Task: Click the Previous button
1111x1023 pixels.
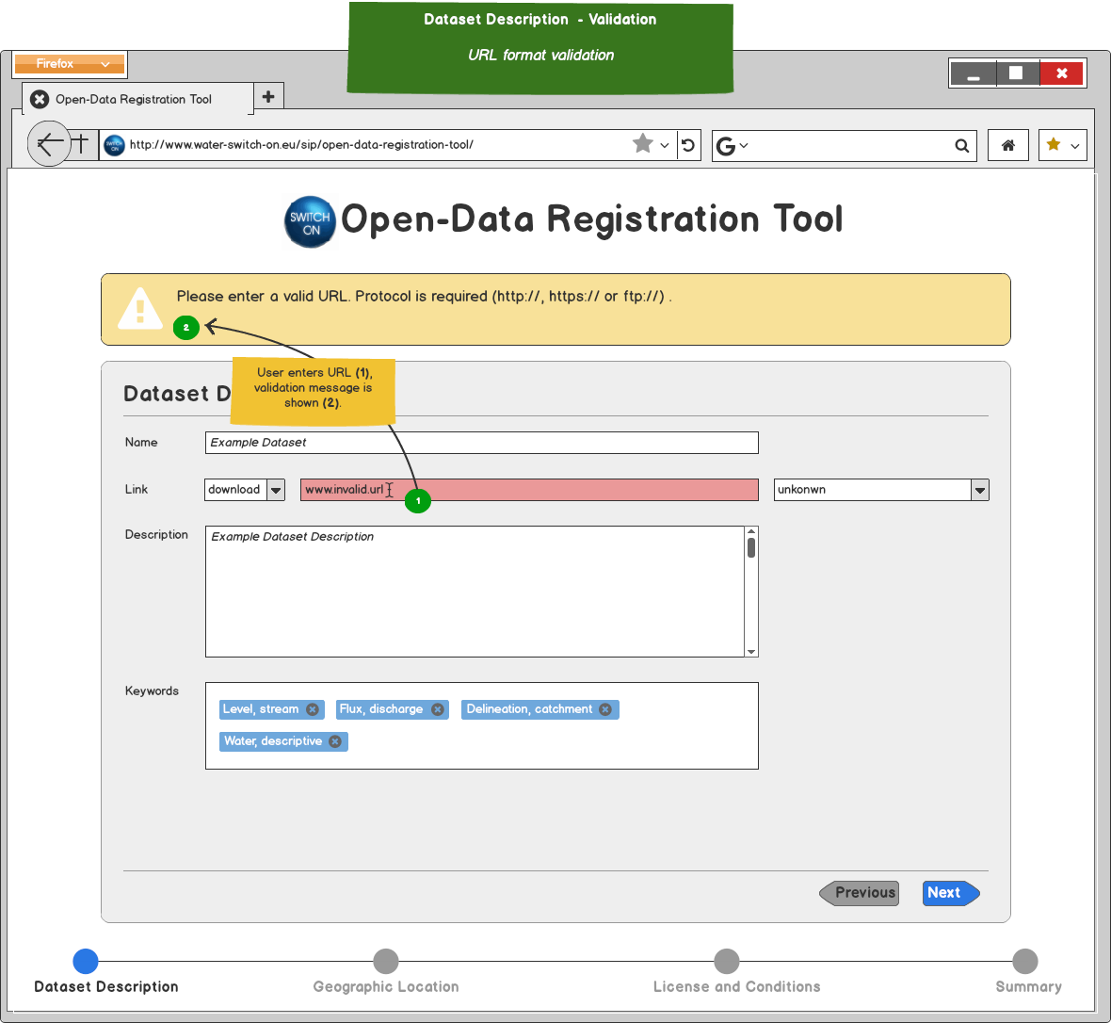Action: [x=860, y=893]
